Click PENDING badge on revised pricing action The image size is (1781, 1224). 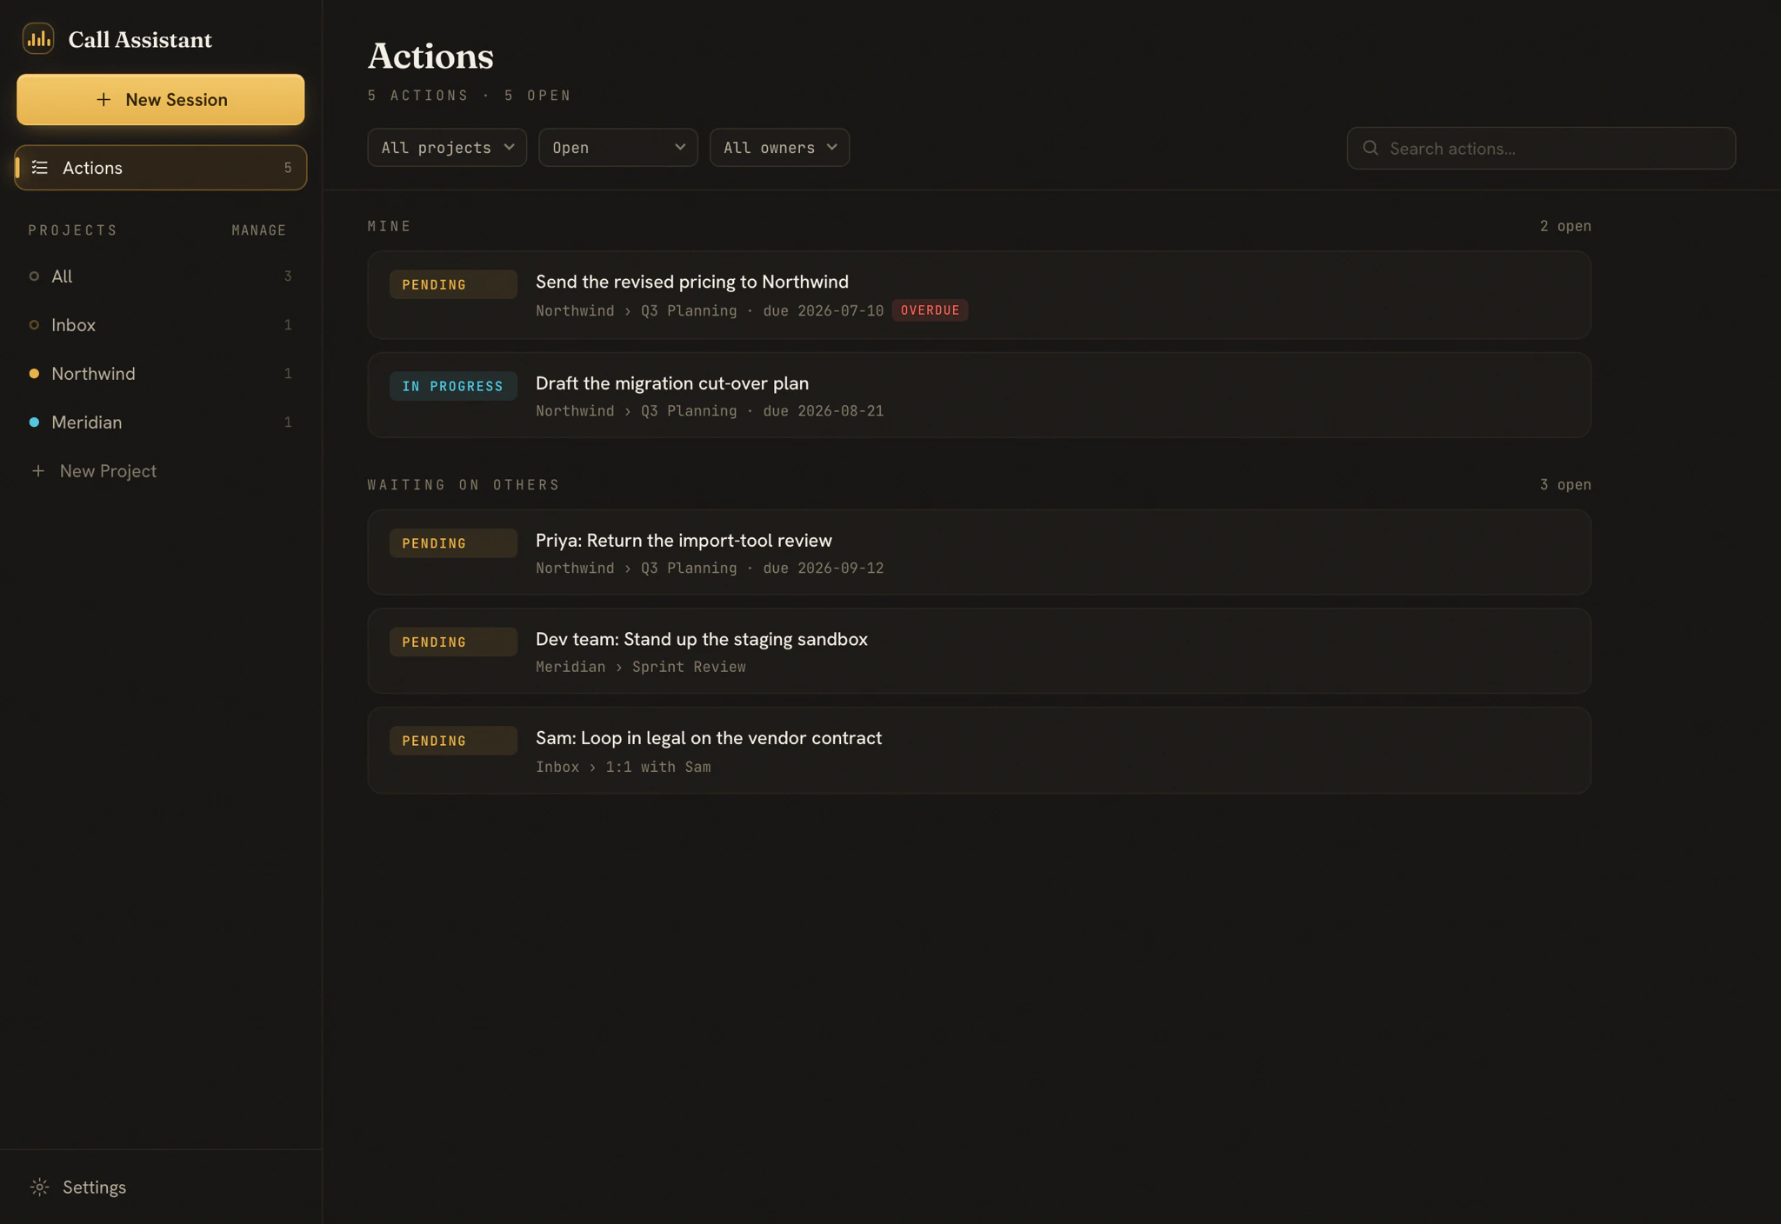tap(453, 285)
